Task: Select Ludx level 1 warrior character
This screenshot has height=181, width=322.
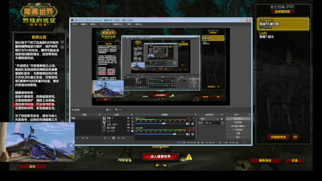Action: [283, 35]
